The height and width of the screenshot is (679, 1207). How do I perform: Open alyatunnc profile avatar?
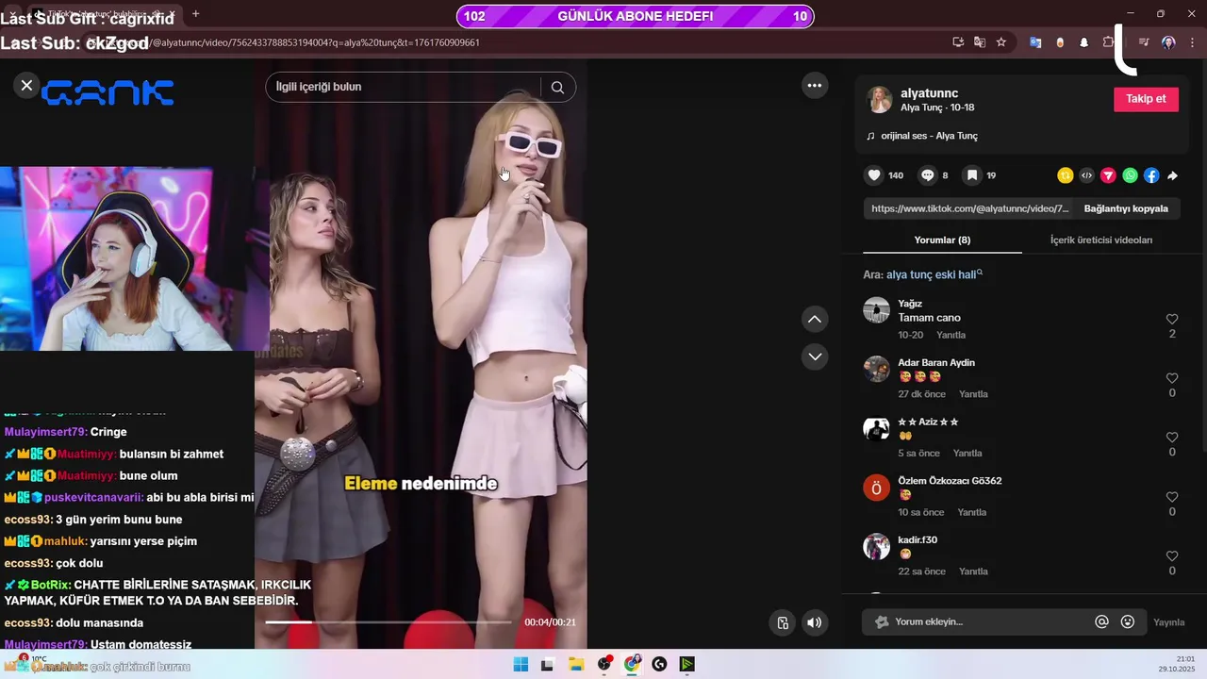tap(879, 100)
